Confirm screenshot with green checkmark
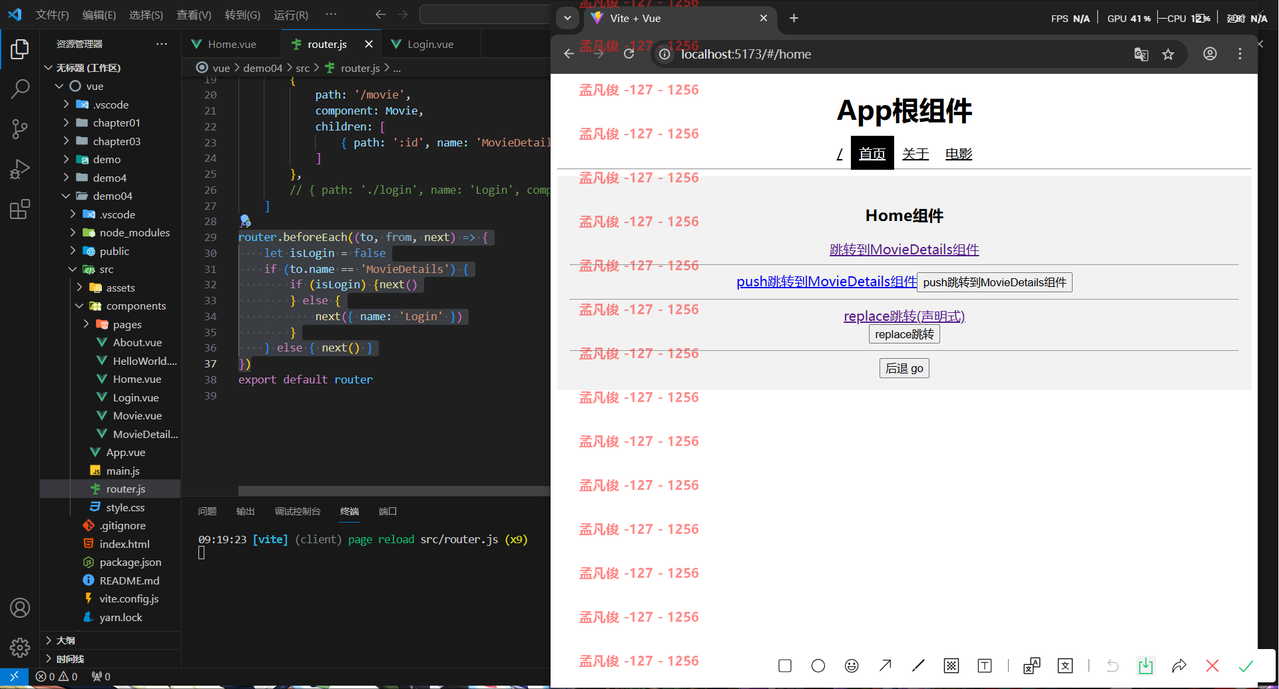 [1246, 666]
